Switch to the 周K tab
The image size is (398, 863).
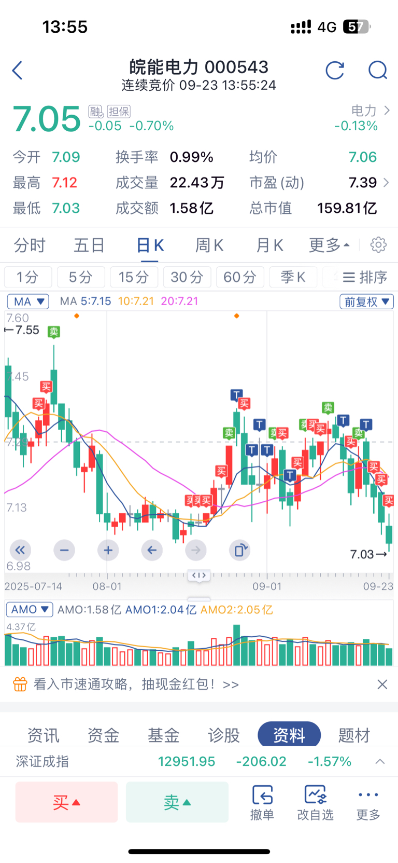[x=209, y=245]
